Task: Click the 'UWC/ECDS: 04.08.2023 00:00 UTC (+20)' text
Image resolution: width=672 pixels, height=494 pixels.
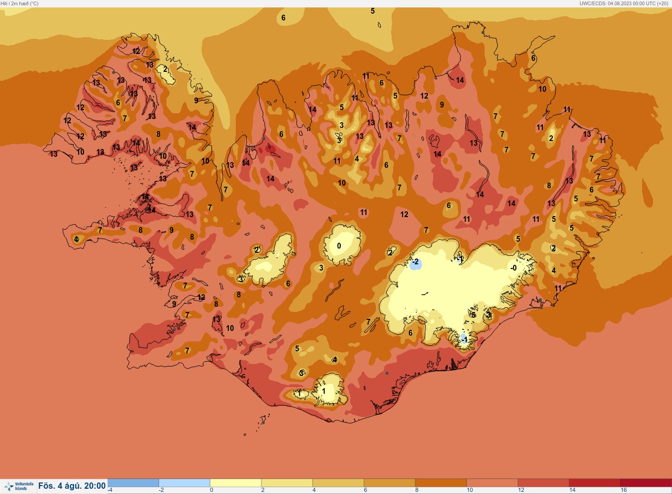Action: click(625, 3)
